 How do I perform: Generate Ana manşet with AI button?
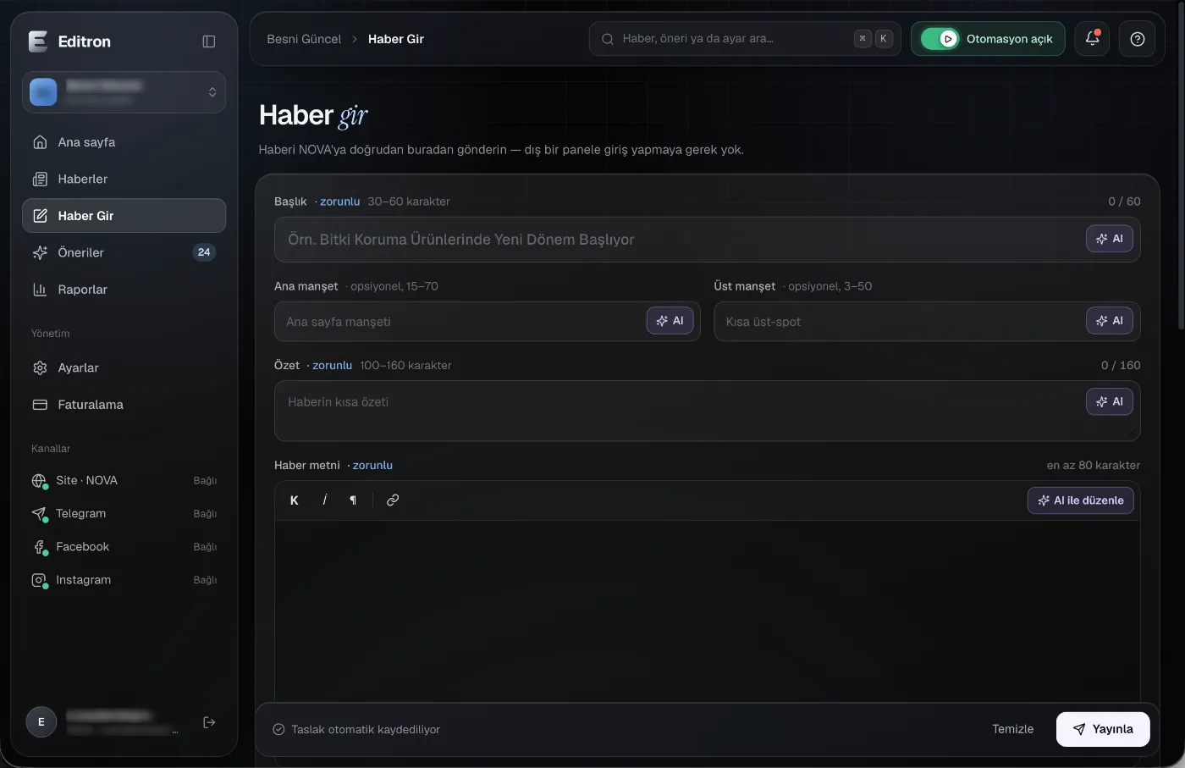tap(670, 321)
